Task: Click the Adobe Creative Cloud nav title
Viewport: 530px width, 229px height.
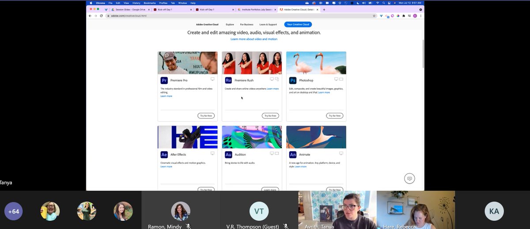Action: point(207,25)
